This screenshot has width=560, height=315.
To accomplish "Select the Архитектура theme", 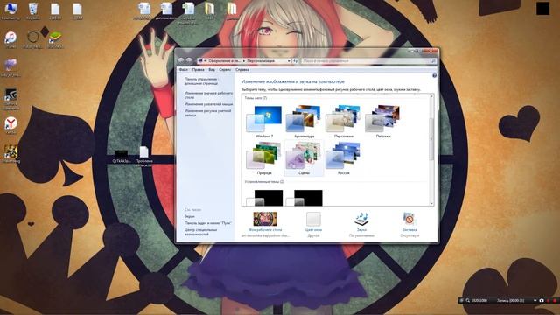I will [304, 122].
